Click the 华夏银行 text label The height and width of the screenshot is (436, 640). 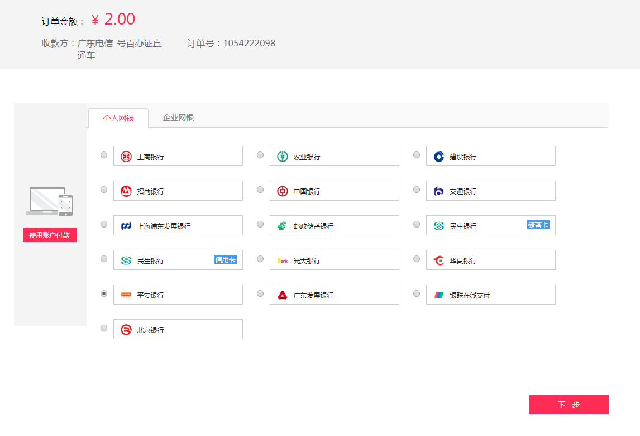coord(464,260)
